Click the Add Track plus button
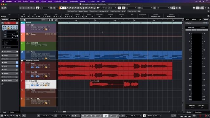 (x=22, y=20)
